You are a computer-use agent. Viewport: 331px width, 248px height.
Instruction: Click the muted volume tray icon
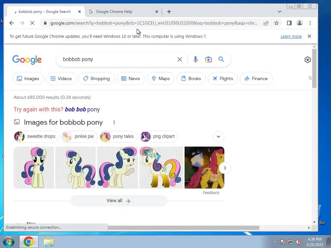298,242
